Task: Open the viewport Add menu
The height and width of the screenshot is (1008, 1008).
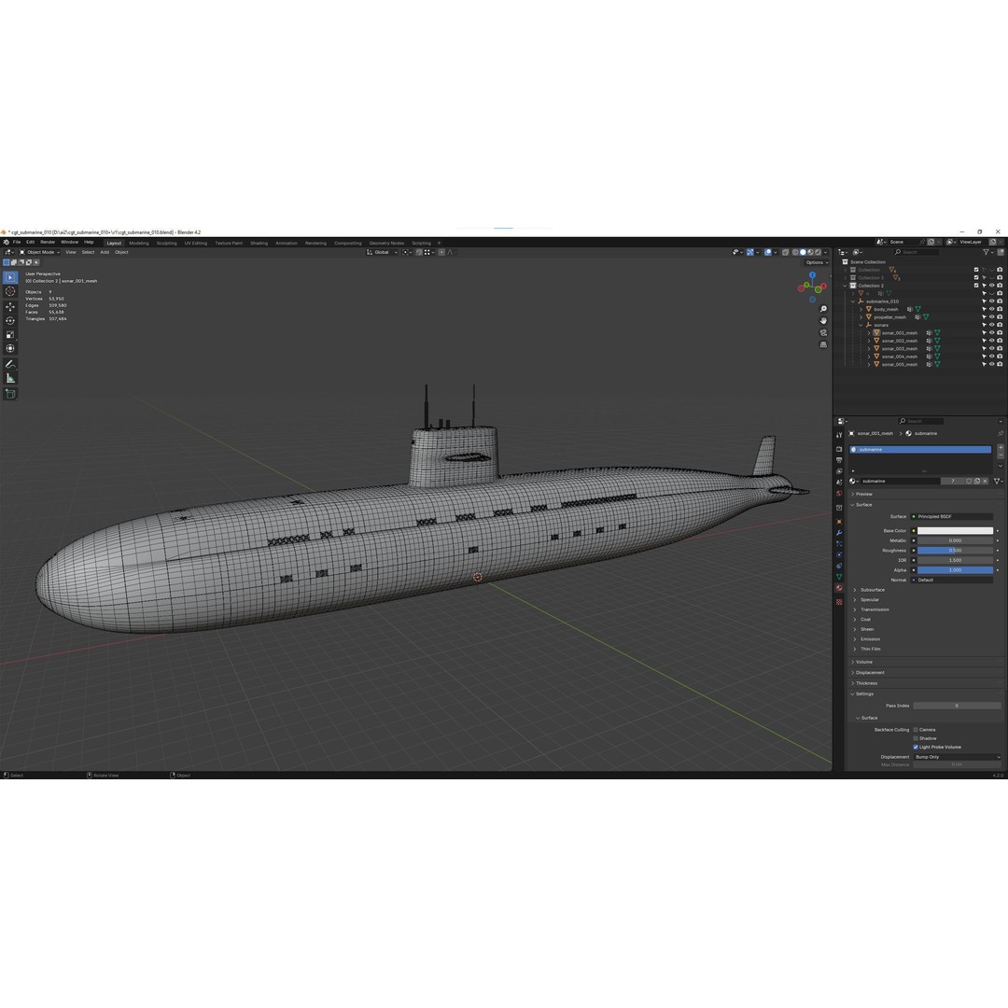Action: tap(105, 252)
